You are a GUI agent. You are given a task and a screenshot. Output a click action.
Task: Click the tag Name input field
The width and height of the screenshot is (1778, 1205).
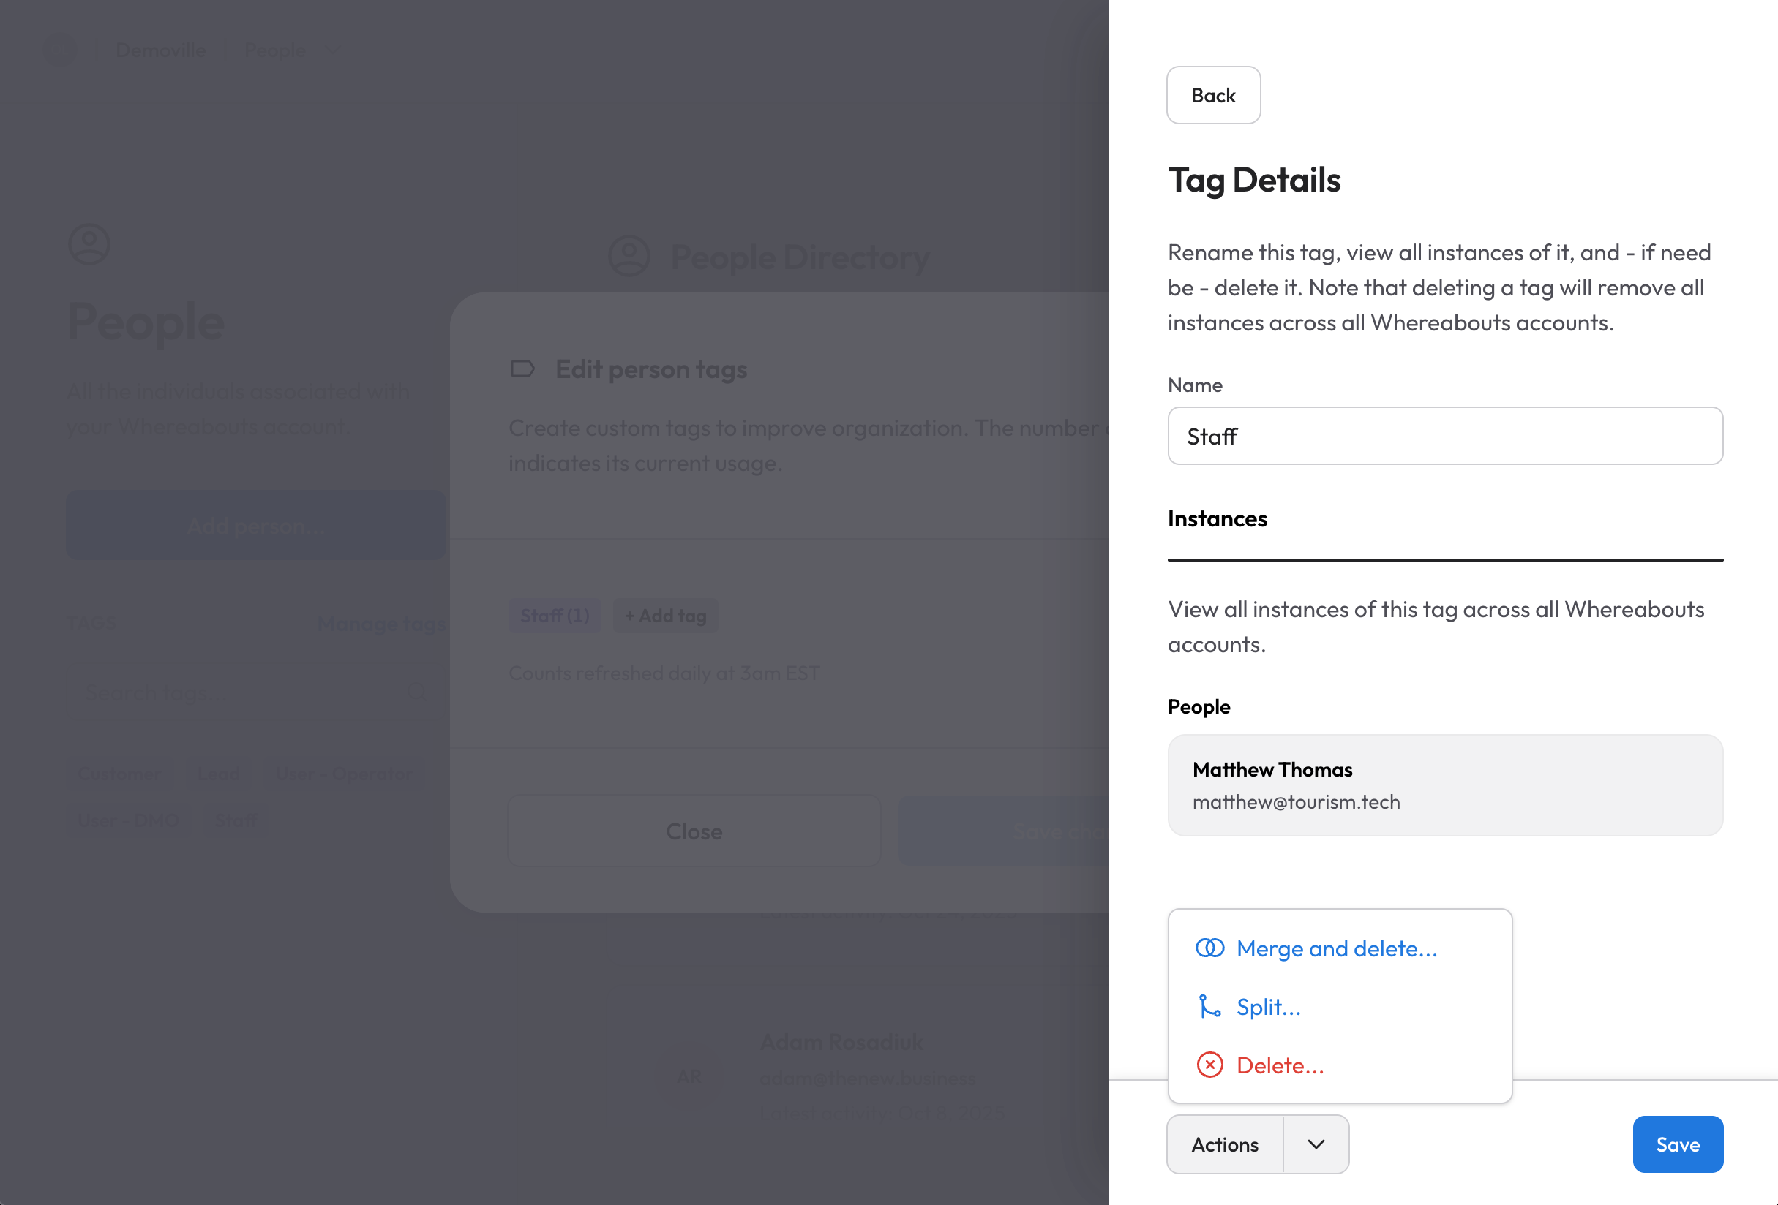click(x=1444, y=436)
